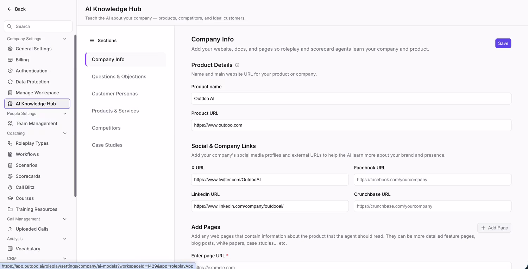This screenshot has height=269, width=528.
Task: Open the Case Studies section
Action: click(x=125, y=145)
